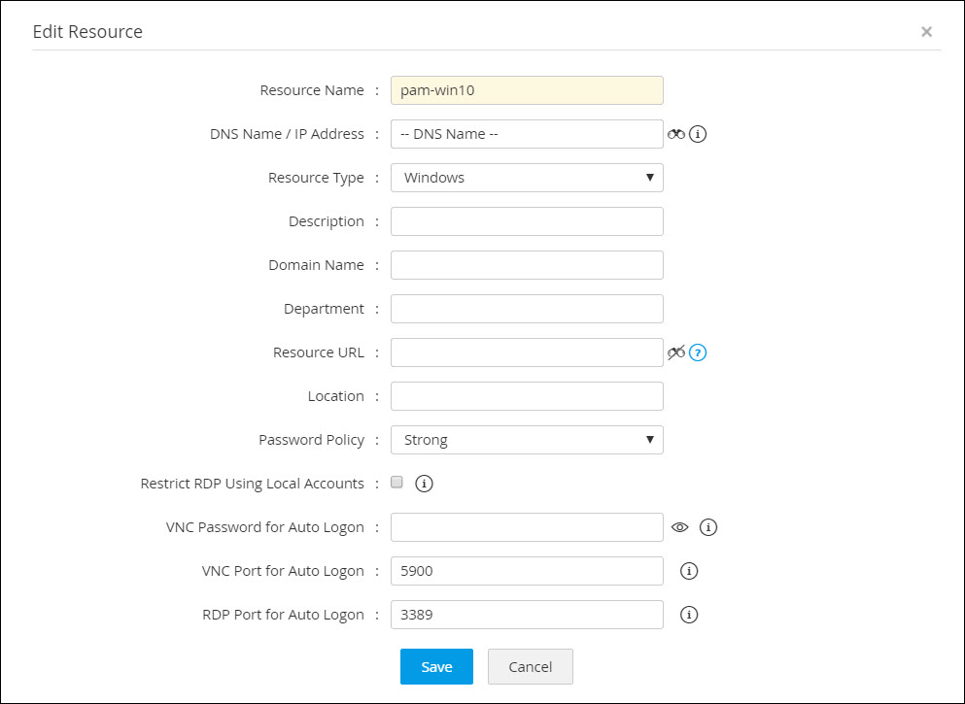Click into the Domain Name field

527,265
